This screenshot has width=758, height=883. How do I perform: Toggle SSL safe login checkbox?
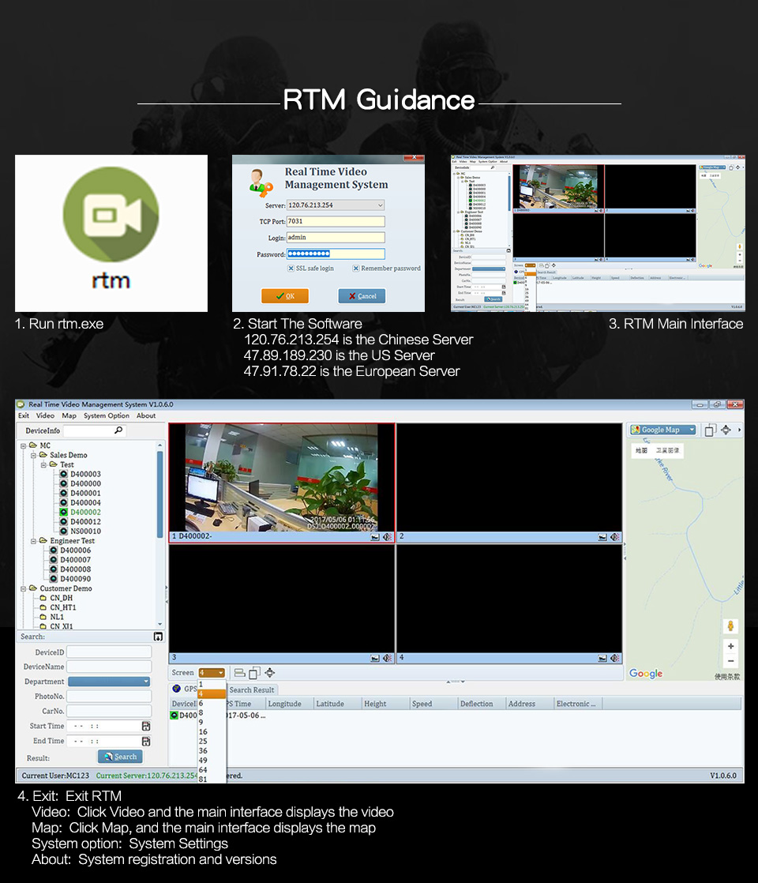(291, 269)
